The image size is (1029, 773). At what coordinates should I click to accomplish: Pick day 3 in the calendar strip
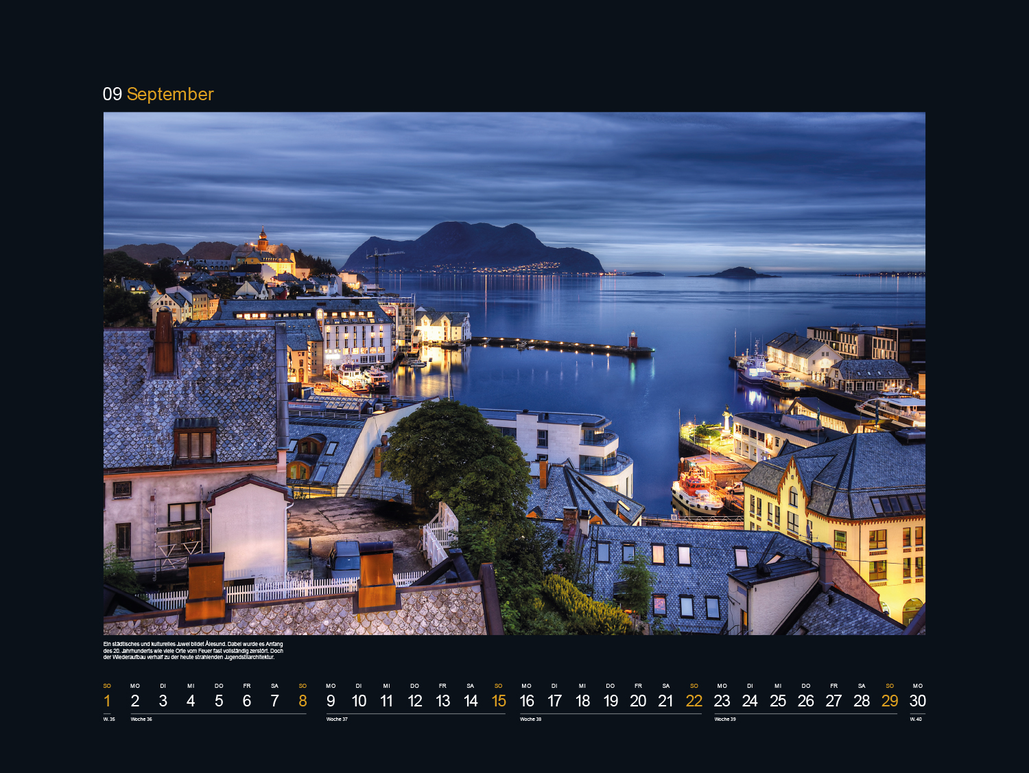point(163,701)
